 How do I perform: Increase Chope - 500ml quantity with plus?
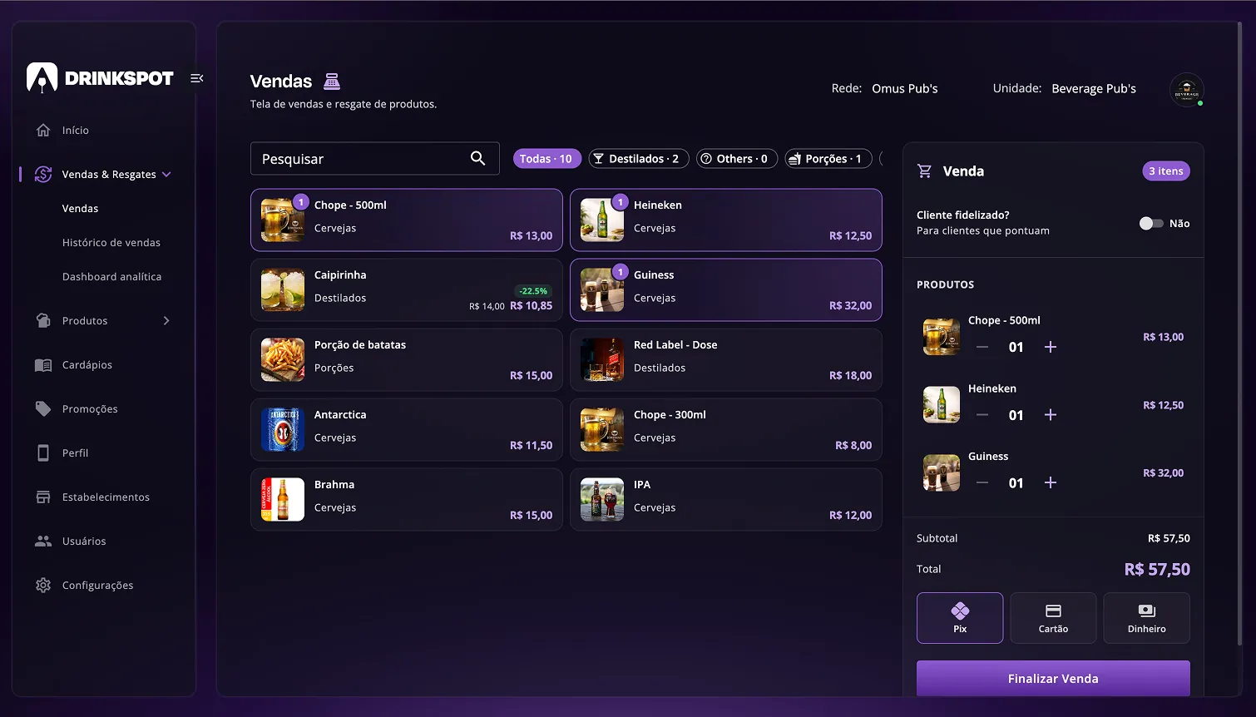pyautogui.click(x=1051, y=347)
